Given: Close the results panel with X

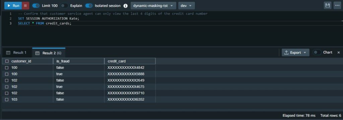Looking at the screenshot, I should pyautogui.click(x=338, y=52).
